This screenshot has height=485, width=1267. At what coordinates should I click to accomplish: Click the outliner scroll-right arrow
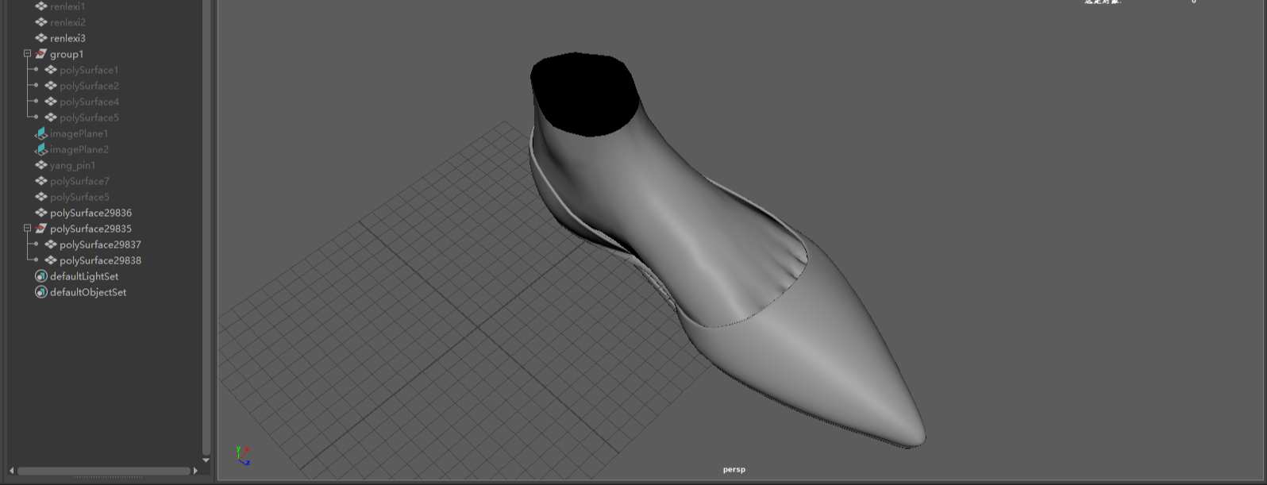click(195, 471)
